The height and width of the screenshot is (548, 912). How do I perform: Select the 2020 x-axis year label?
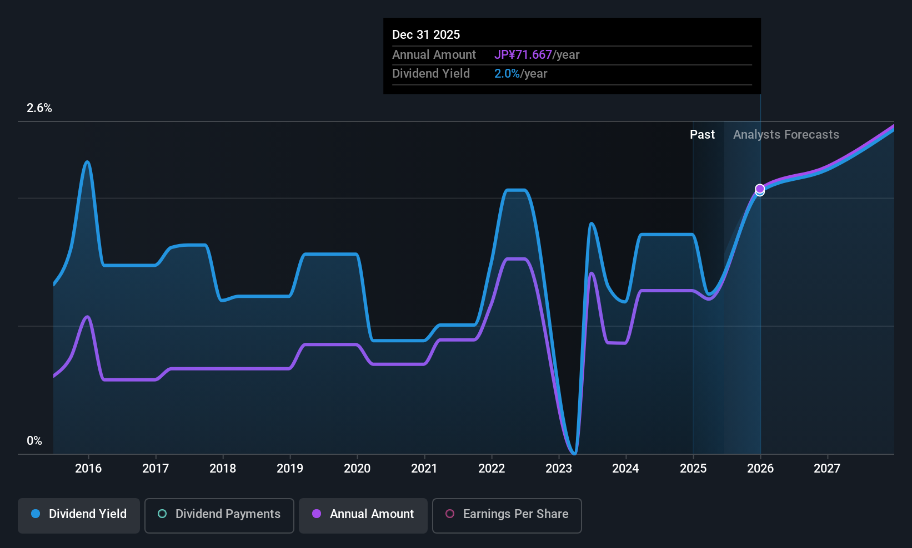coord(357,468)
